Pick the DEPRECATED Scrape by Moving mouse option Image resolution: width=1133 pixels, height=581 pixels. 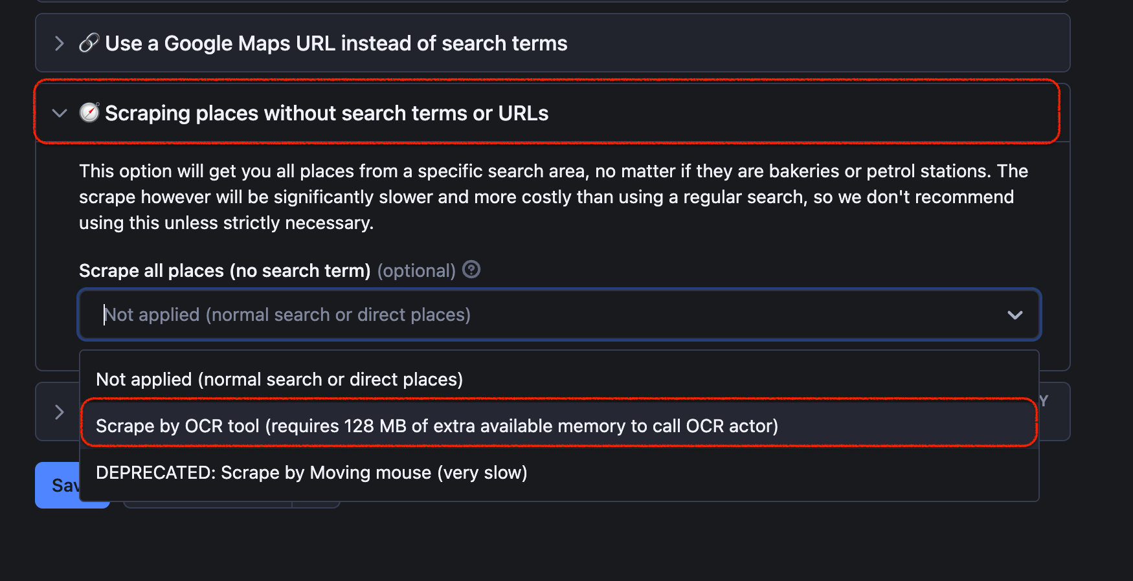point(311,472)
